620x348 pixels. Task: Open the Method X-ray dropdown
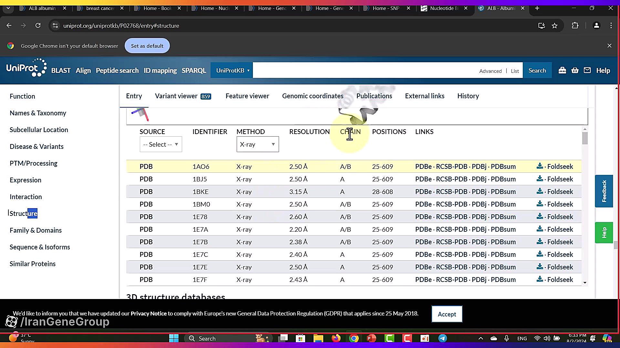click(x=257, y=144)
